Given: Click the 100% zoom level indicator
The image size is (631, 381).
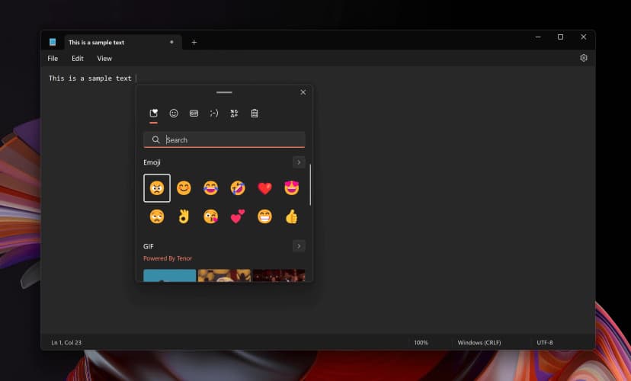Looking at the screenshot, I should click(421, 342).
